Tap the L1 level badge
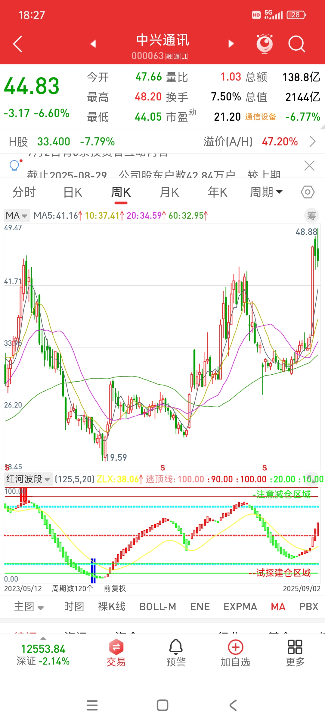 point(184,56)
